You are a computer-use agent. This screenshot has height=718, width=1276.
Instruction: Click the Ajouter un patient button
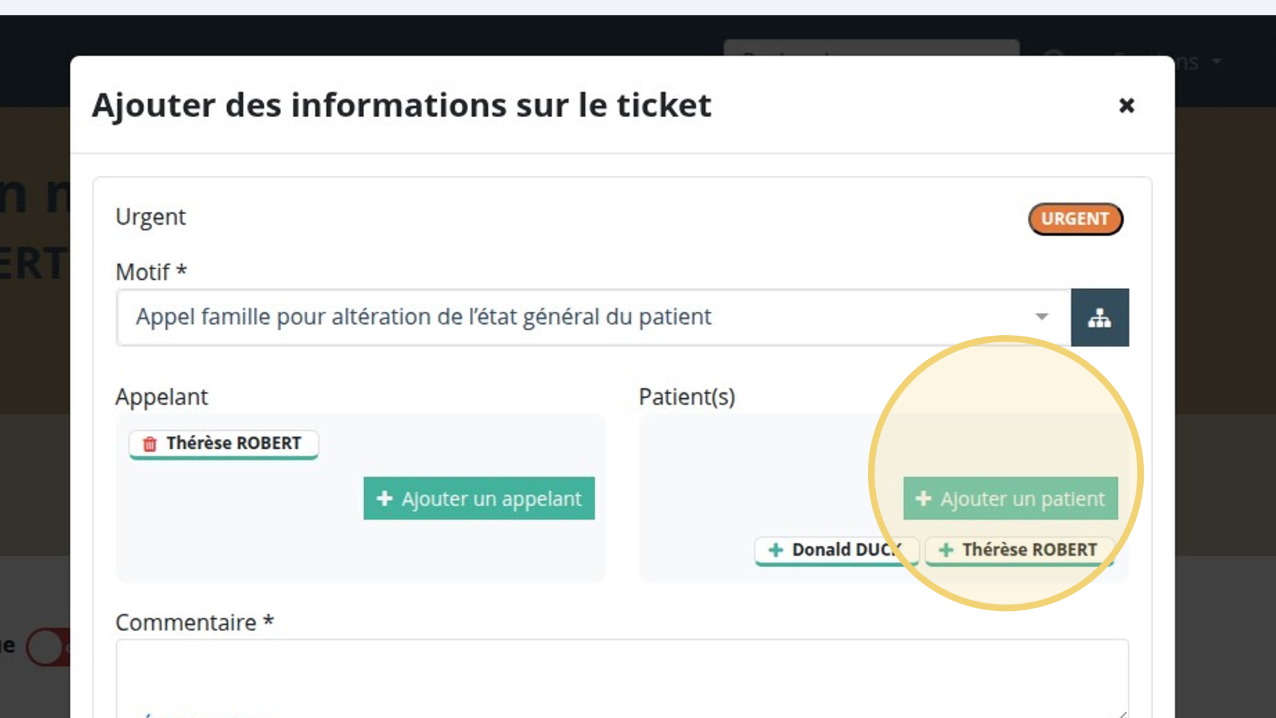coord(1010,498)
